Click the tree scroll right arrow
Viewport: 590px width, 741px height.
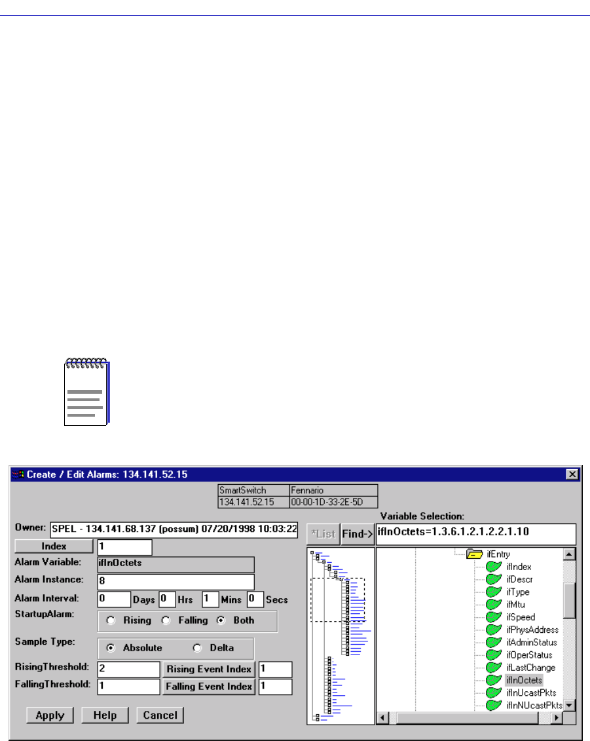point(557,718)
